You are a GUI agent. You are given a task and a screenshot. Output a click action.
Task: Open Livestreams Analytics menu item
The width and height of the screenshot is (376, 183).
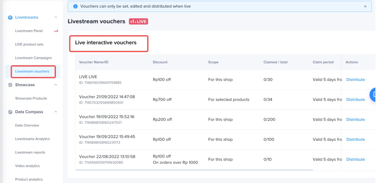(x=32, y=139)
